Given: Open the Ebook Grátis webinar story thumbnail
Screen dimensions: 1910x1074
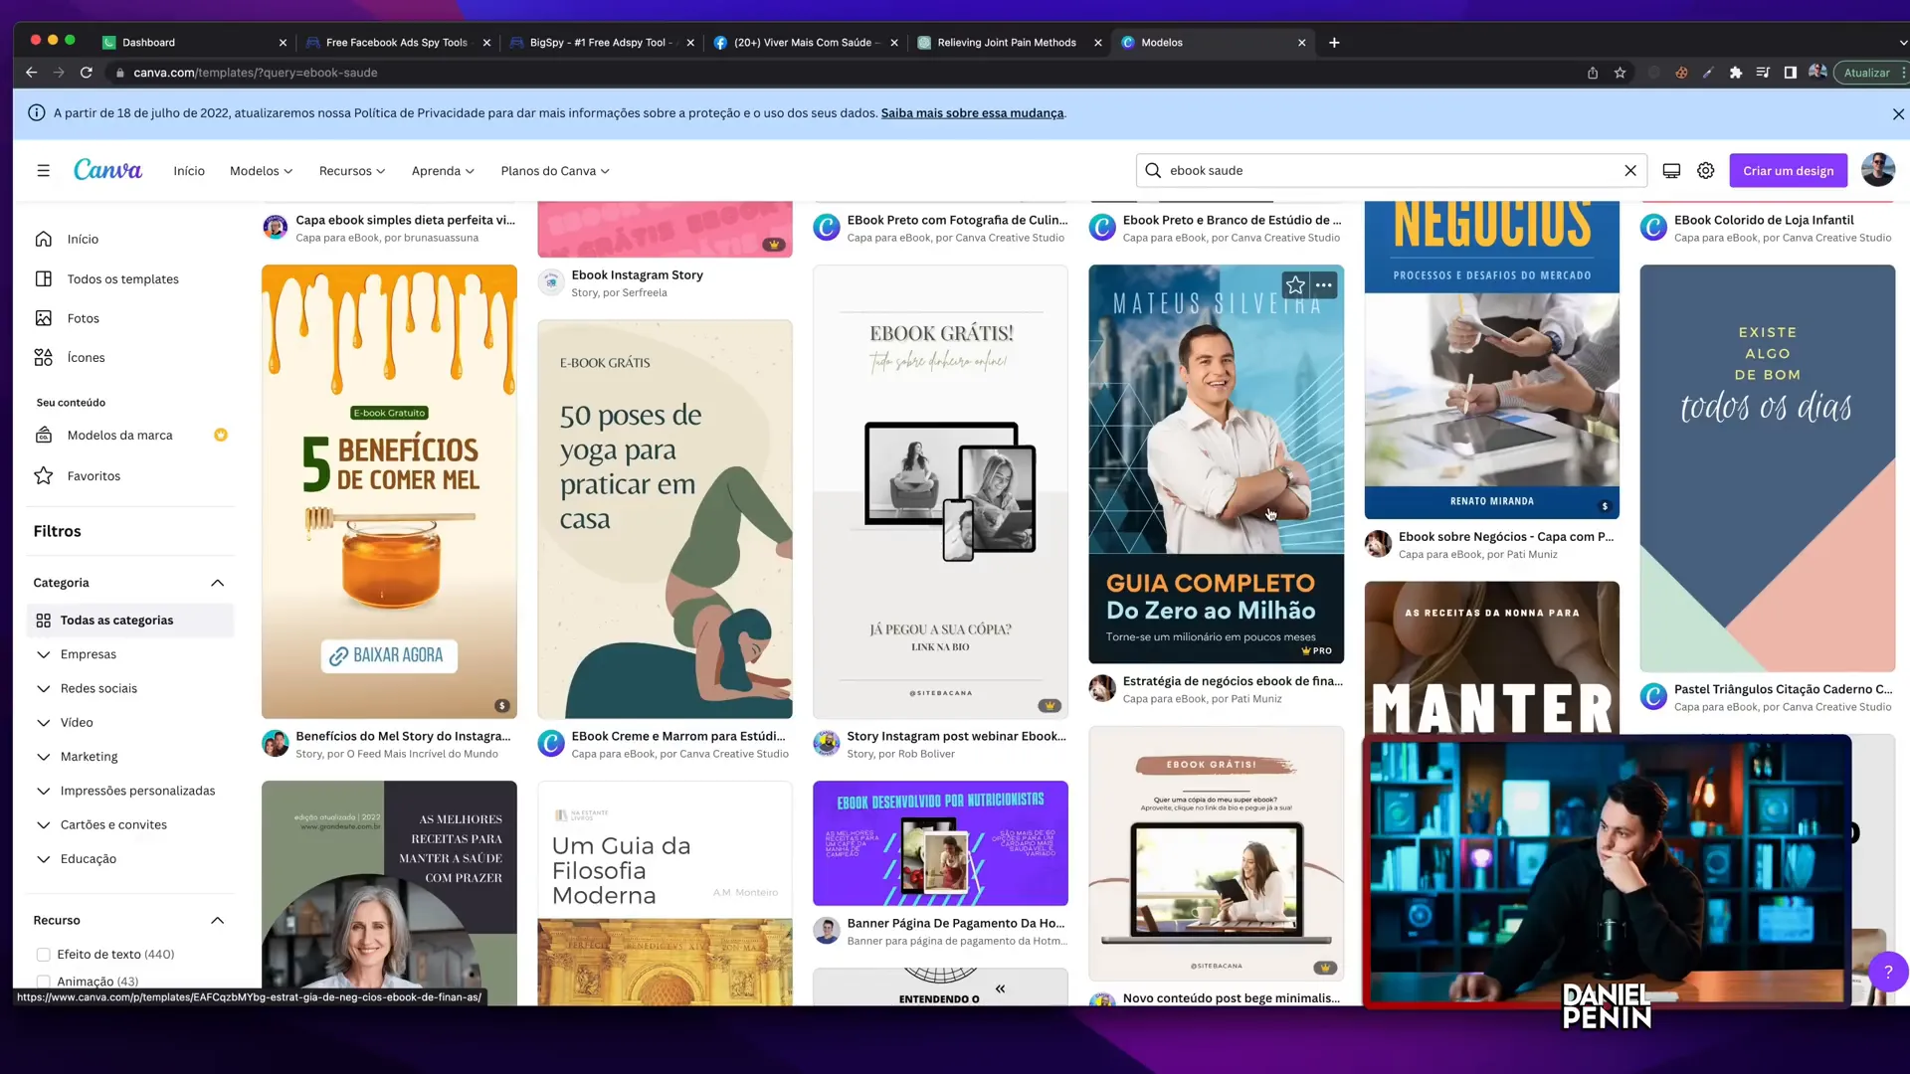Looking at the screenshot, I should pyautogui.click(x=940, y=491).
